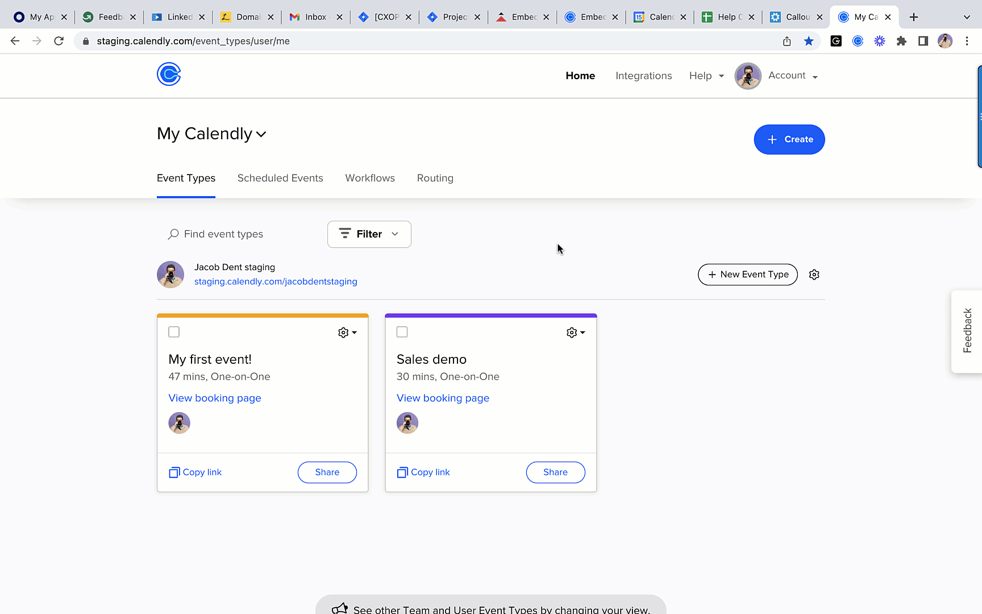Go to the Home nav item
Viewport: 982px width, 614px height.
(580, 76)
